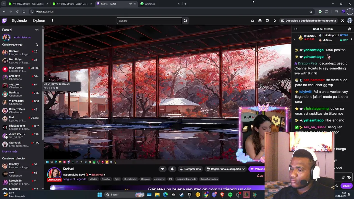Reload the page in Chrome
354x199 pixels.
tap(17, 12)
